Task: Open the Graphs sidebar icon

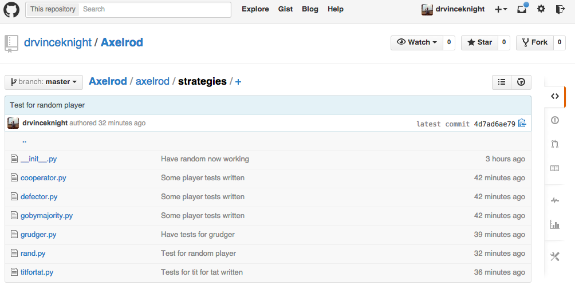Action: coord(555,224)
